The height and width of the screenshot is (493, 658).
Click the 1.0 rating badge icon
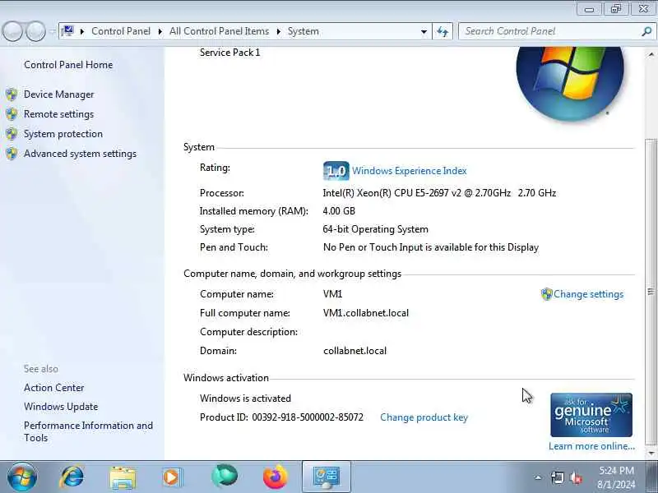tap(336, 171)
